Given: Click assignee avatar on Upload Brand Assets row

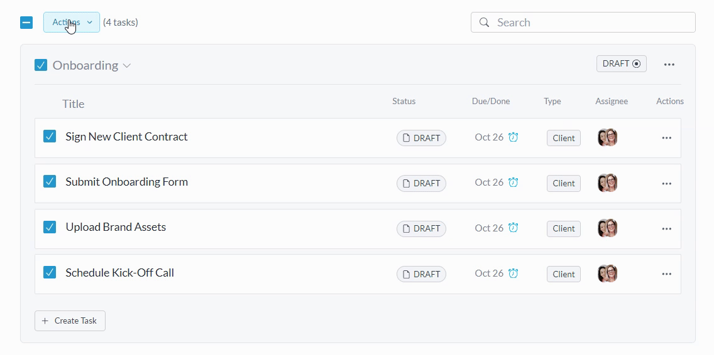Looking at the screenshot, I should tap(607, 228).
